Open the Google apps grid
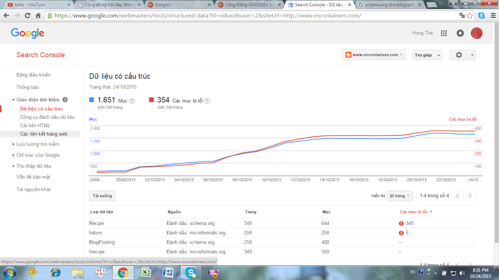499x280 pixels. tap(444, 33)
